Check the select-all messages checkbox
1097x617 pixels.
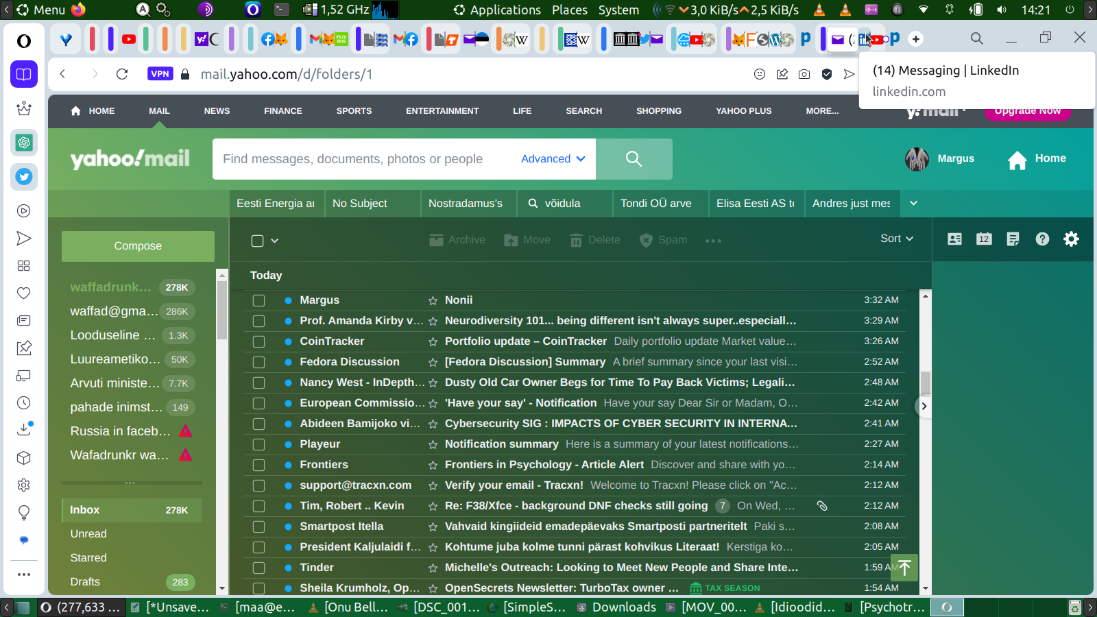coord(257,241)
